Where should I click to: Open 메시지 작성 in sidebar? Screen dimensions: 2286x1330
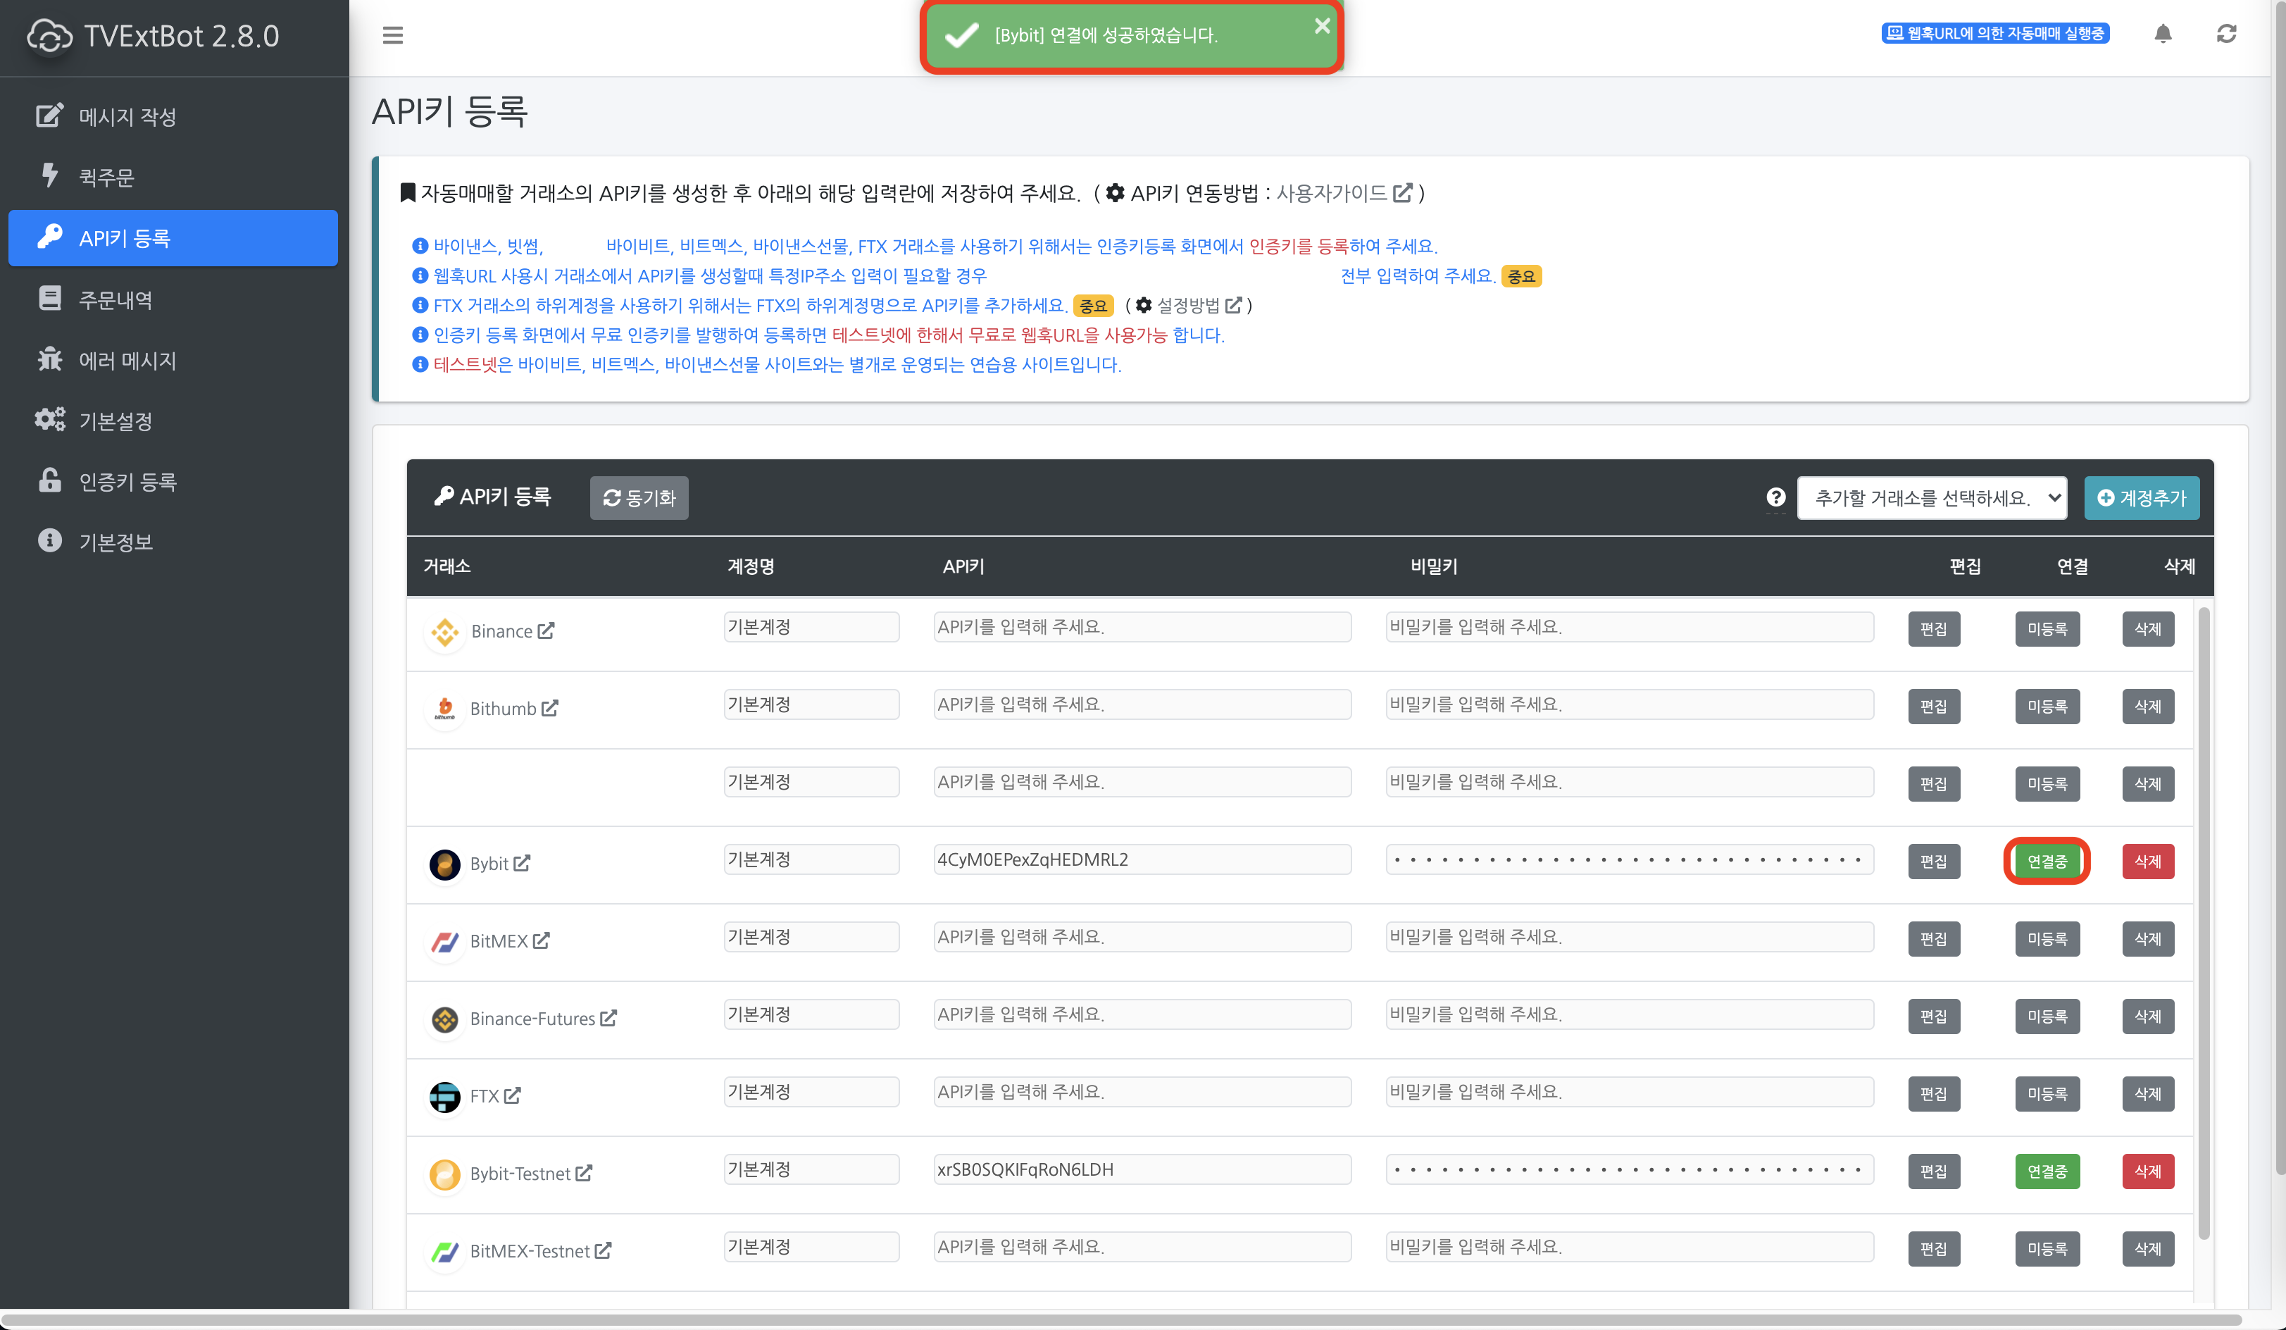173,116
